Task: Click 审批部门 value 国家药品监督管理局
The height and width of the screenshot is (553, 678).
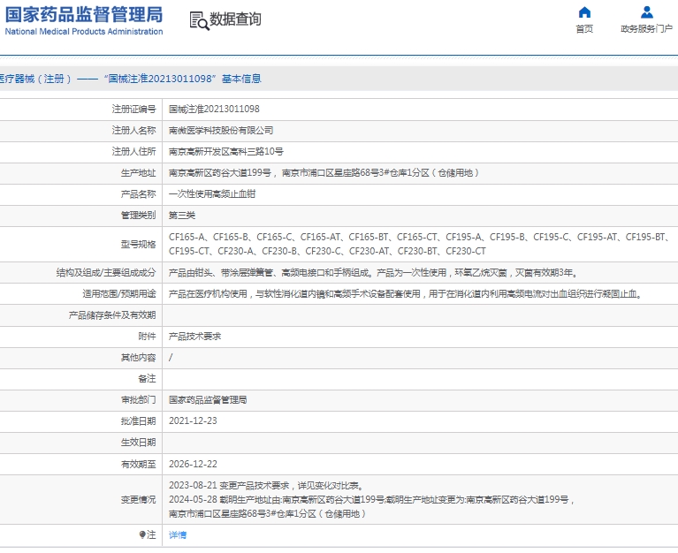Action: click(x=208, y=399)
